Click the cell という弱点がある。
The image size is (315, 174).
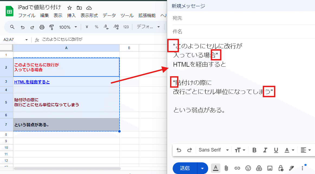pos(66,125)
